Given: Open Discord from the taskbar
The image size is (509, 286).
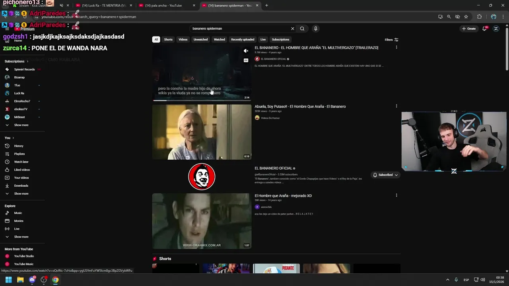Looking at the screenshot, I should pyautogui.click(x=32, y=280).
